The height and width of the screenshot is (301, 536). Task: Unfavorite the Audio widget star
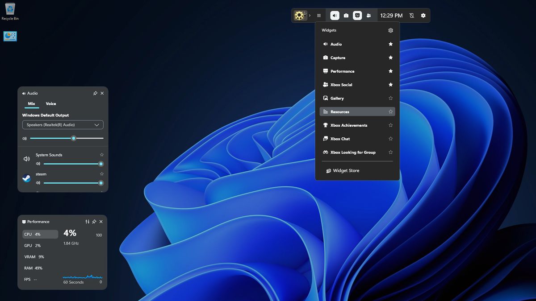pyautogui.click(x=390, y=44)
